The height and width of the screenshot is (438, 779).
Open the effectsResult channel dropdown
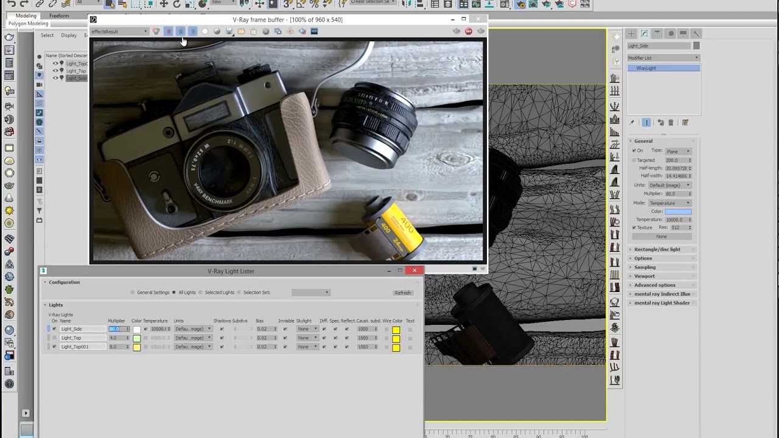(119, 31)
